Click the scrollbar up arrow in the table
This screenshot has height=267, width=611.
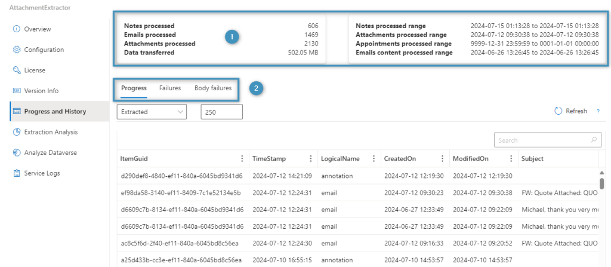[601, 173]
